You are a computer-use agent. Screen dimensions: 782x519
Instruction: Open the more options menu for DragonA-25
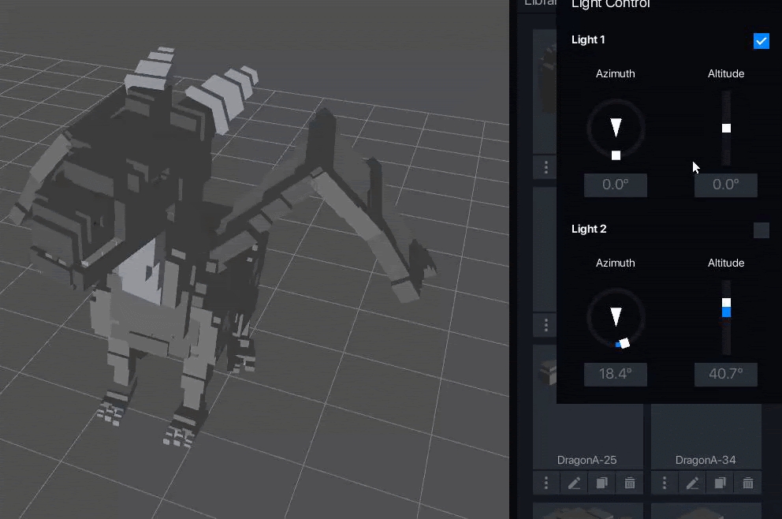(x=546, y=483)
